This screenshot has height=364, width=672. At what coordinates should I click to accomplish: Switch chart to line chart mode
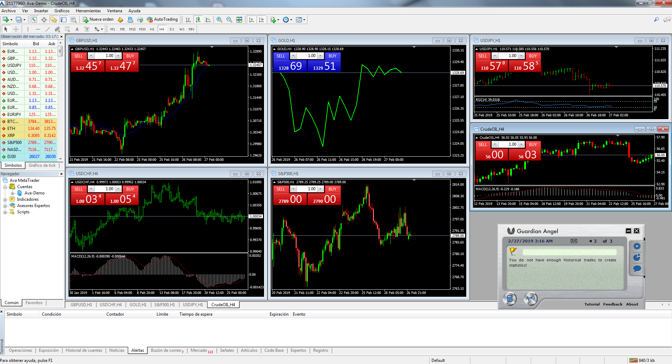pyautogui.click(x=208, y=20)
